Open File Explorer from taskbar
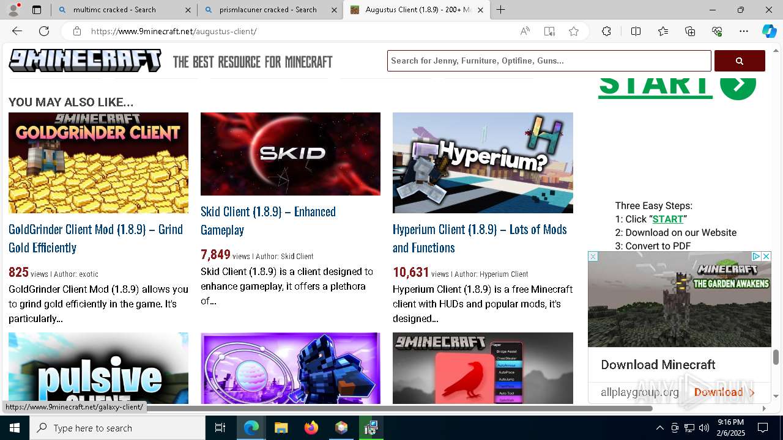The width and height of the screenshot is (783, 440). coord(281,428)
